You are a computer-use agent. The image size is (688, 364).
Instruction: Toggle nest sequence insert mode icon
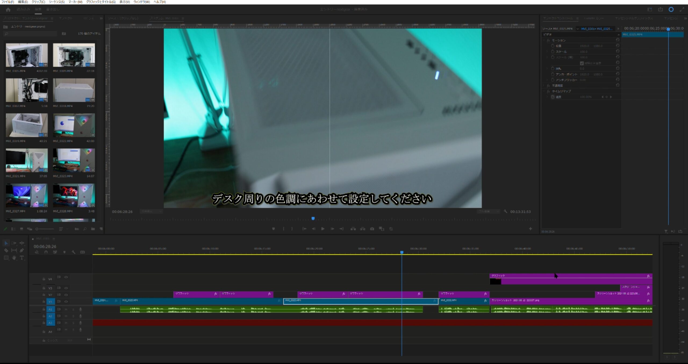(37, 252)
